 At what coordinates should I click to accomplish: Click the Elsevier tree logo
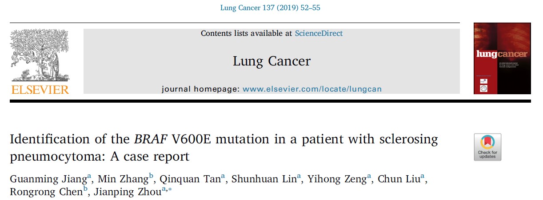pos(40,56)
